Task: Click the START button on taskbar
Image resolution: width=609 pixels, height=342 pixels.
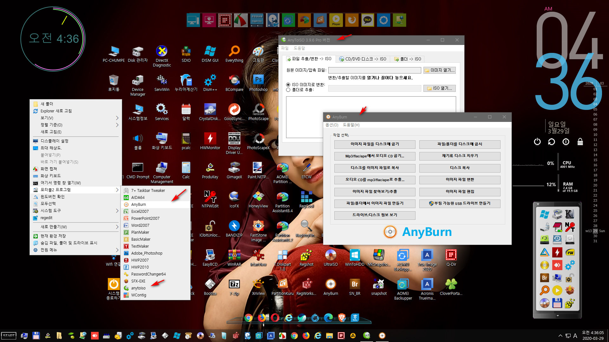Action: pyautogui.click(x=9, y=336)
